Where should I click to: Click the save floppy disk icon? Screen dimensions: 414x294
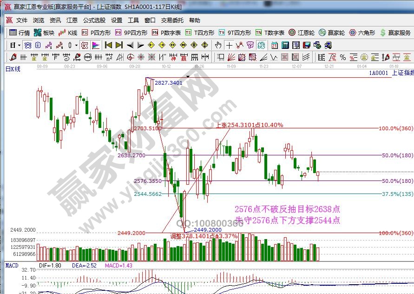click(x=306, y=45)
